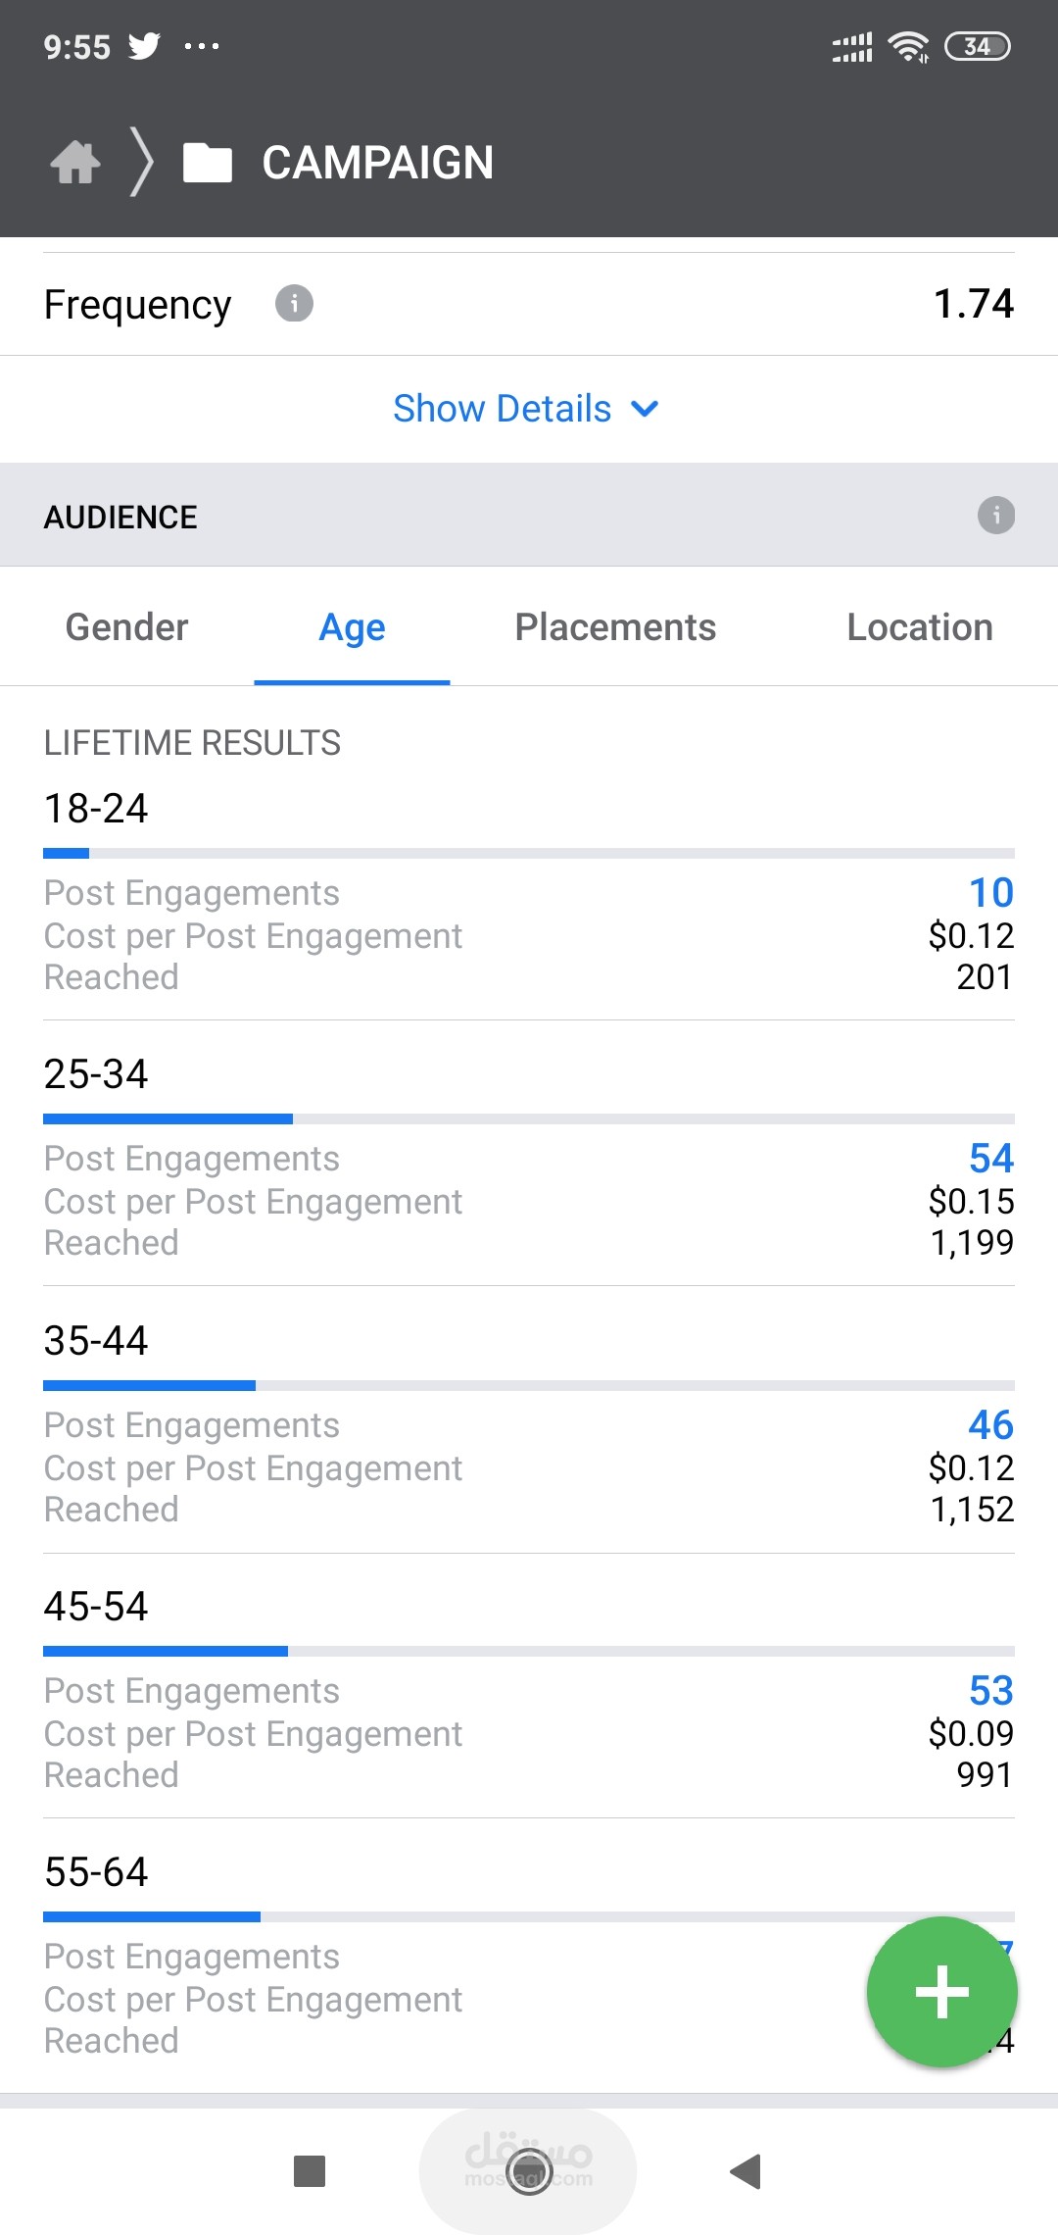The image size is (1058, 2235).
Task: Expand Show Details section
Action: [x=503, y=409]
